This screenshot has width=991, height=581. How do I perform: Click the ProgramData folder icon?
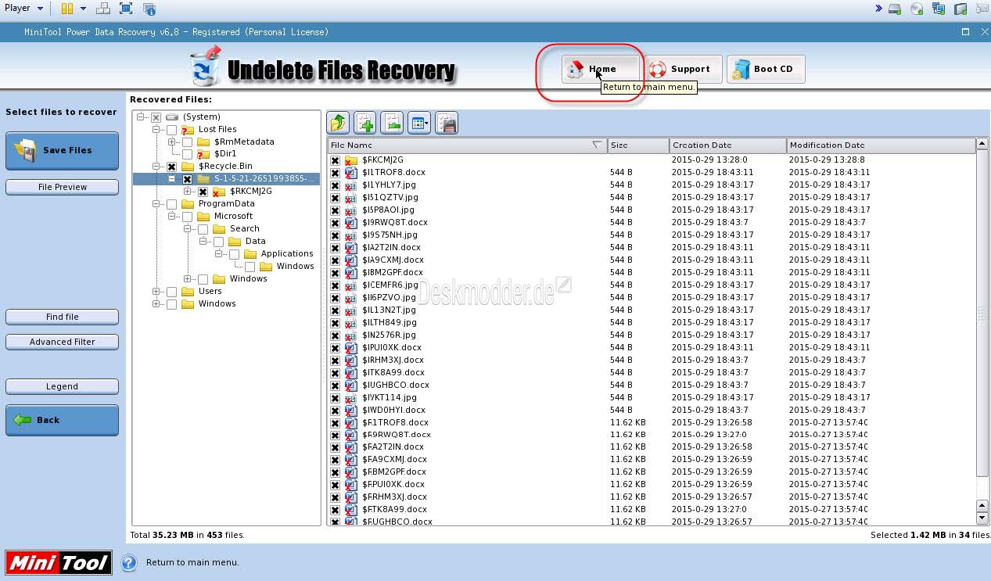pyautogui.click(x=188, y=204)
